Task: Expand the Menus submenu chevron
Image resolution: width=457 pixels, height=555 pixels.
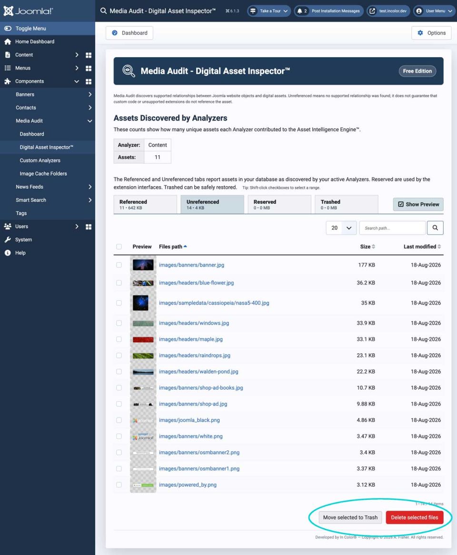Action: tap(77, 68)
